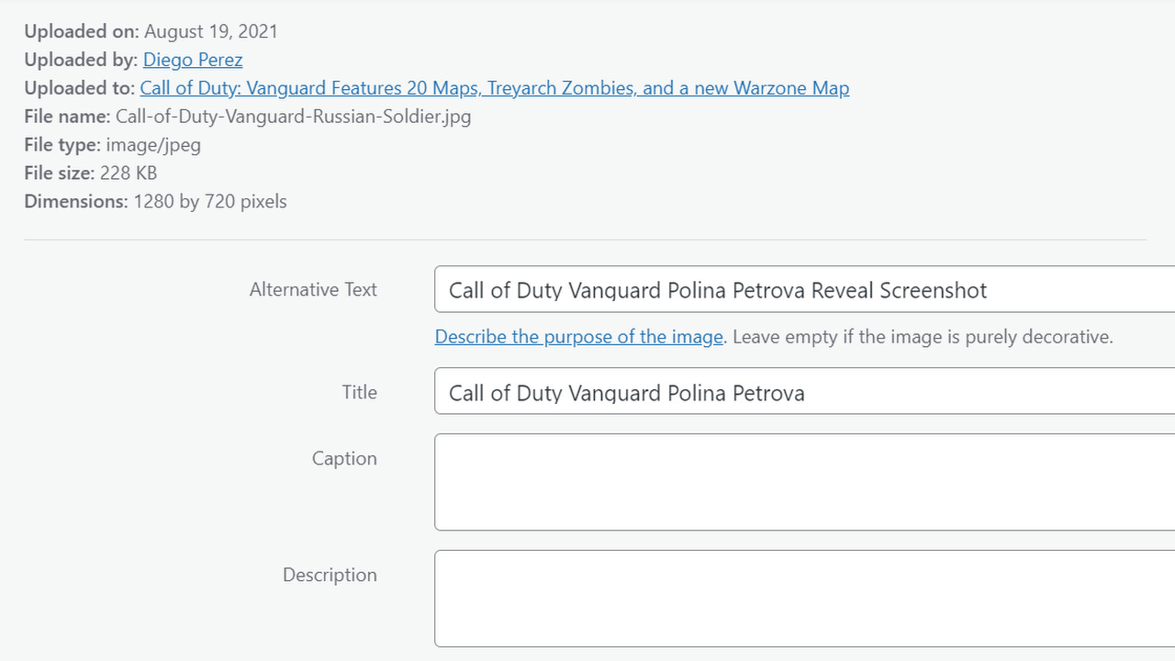Click the 'Uploaded on' date August 19, 2021
Viewport: 1175px width, 661px height.
(211, 31)
